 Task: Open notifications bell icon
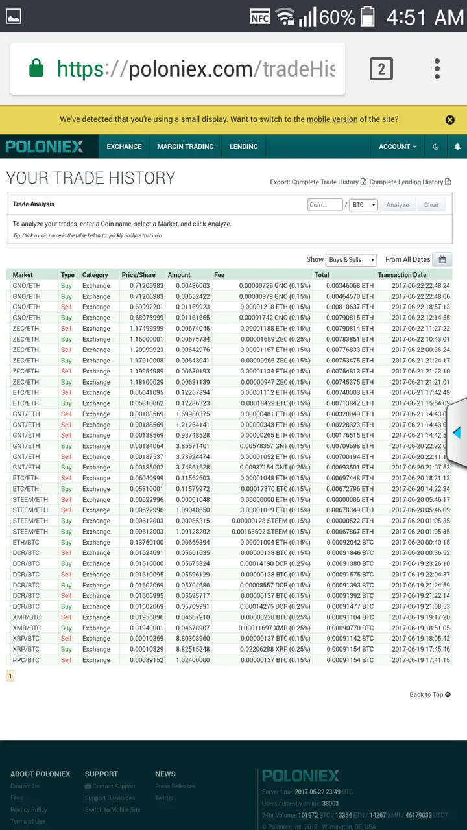(x=457, y=147)
